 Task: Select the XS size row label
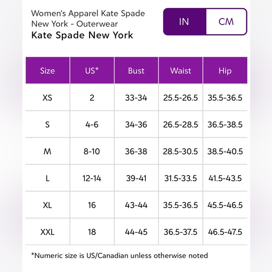pyautogui.click(x=47, y=98)
